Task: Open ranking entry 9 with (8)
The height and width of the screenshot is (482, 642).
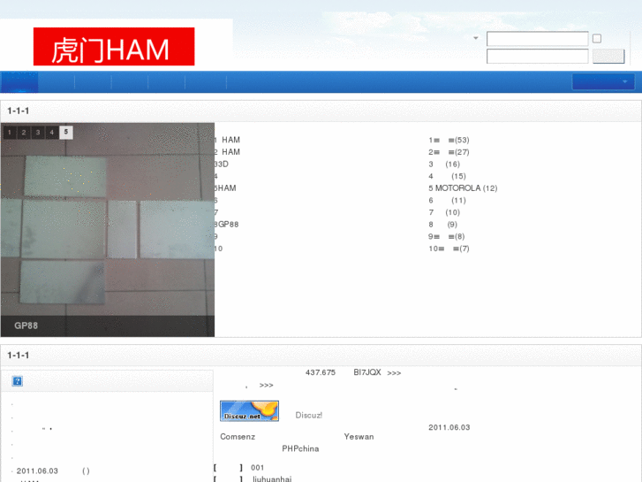Action: tap(446, 236)
